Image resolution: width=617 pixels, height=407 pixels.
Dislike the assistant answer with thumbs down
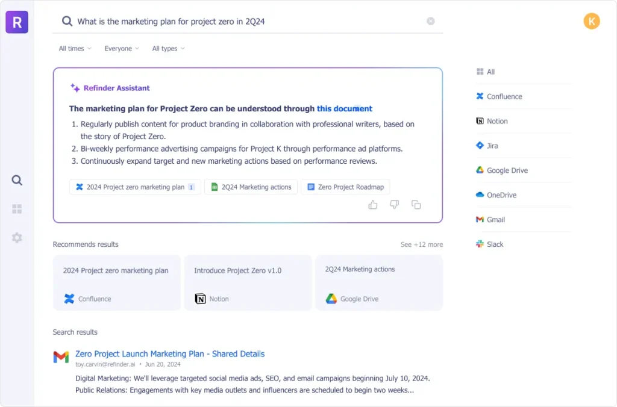coord(394,205)
